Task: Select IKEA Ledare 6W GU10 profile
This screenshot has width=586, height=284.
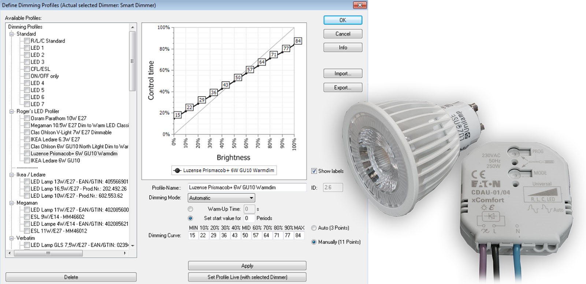Action: [x=55, y=160]
